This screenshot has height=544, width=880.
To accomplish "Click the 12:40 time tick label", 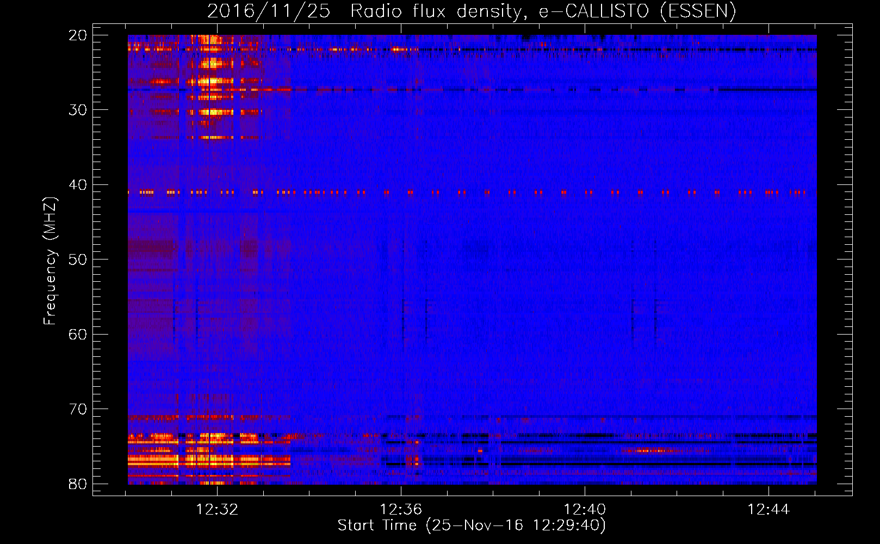I will [x=585, y=509].
